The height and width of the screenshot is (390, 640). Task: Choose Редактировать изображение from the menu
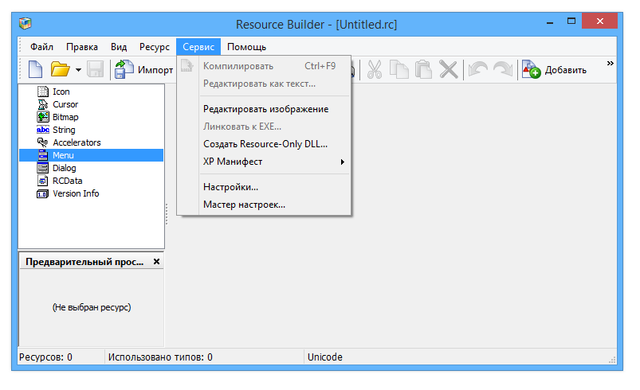coord(265,109)
